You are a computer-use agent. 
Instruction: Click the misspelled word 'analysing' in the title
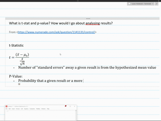(93, 23)
